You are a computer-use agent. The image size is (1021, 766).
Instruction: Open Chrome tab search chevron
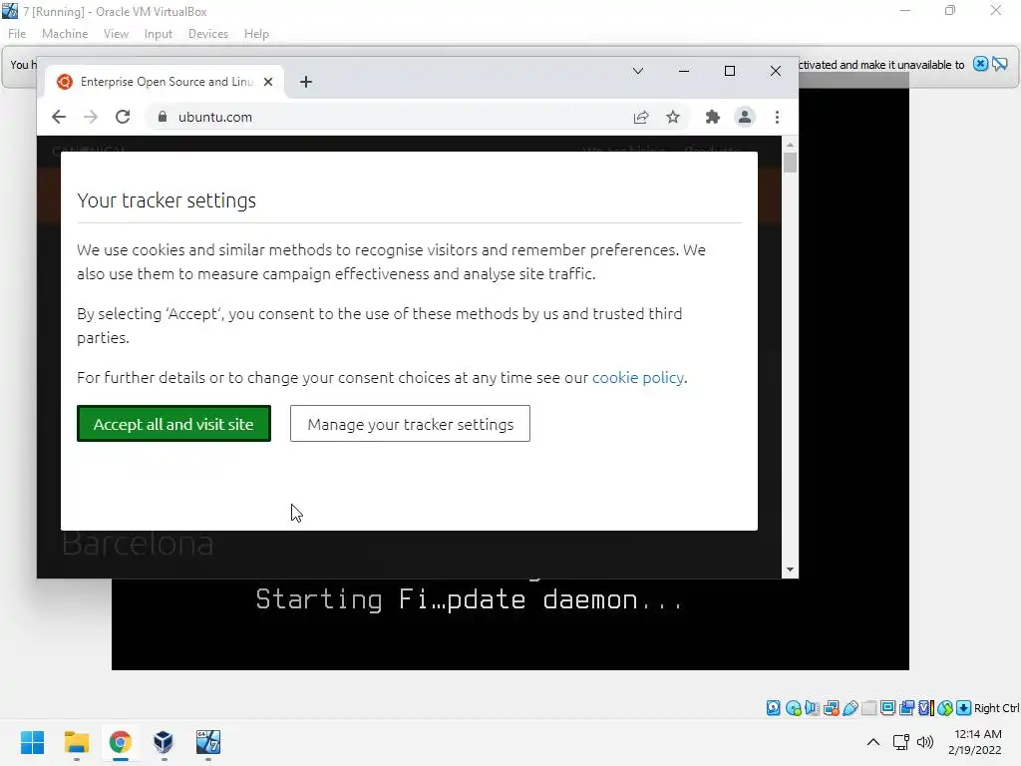coord(638,71)
